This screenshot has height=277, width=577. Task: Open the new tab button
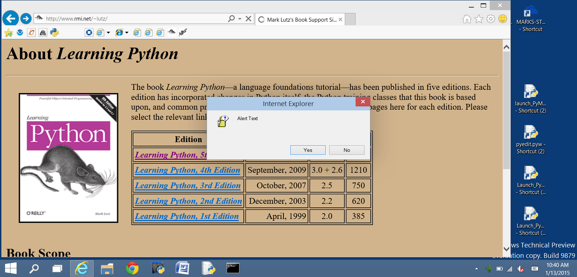tap(350, 19)
